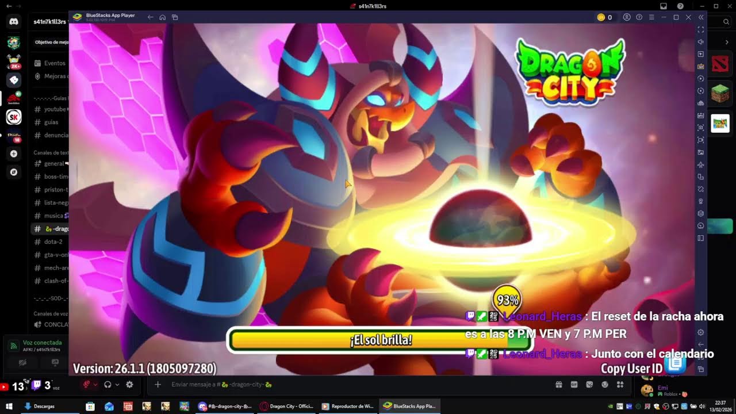
Task: Open the Minecraft game tile
Action: pyautogui.click(x=720, y=93)
